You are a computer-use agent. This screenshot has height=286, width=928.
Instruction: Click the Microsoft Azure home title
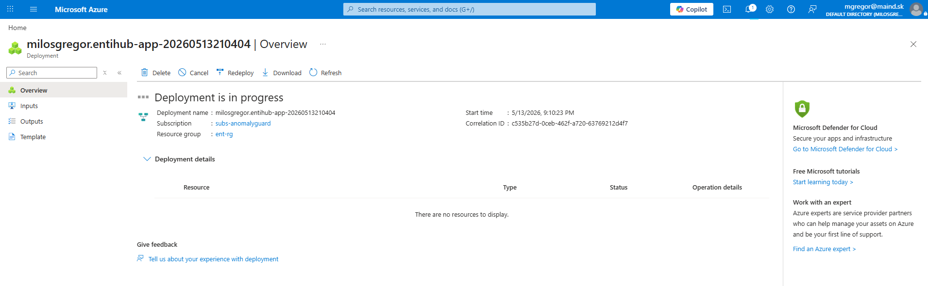coord(81,10)
